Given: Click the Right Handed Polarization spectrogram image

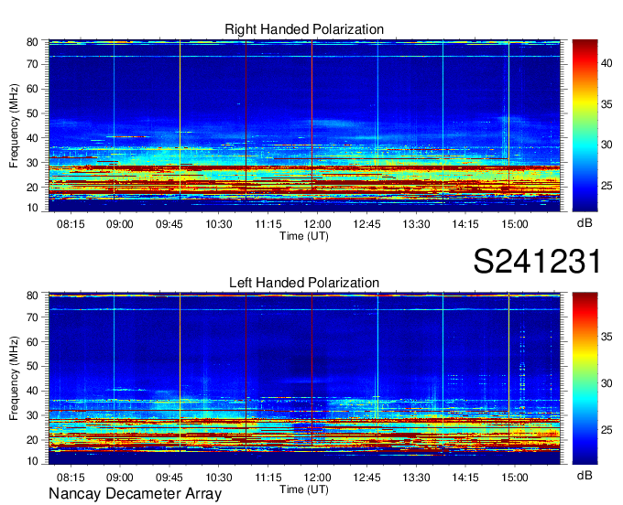Looking at the screenshot, I should pyautogui.click(x=304, y=125).
